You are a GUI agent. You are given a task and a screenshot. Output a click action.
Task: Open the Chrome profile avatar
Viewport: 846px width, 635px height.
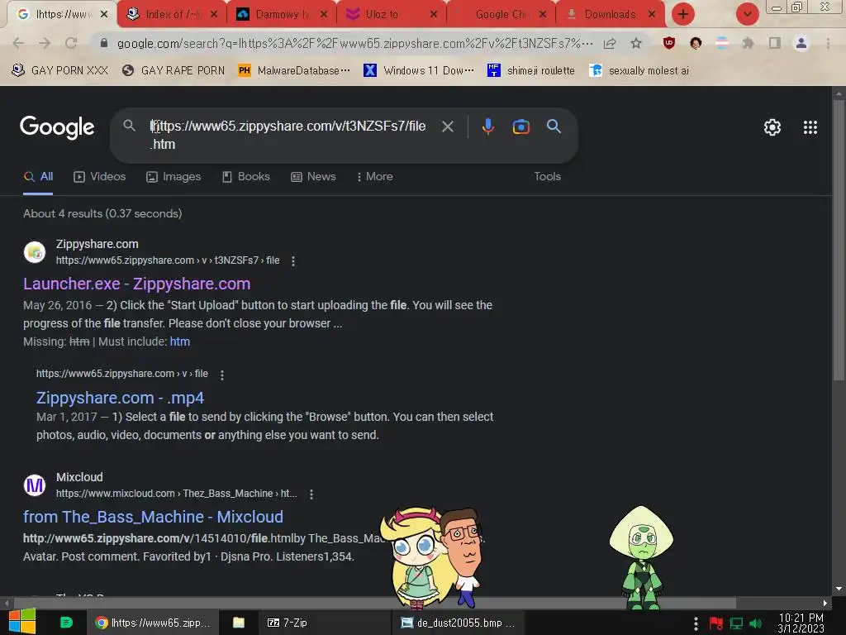801,43
